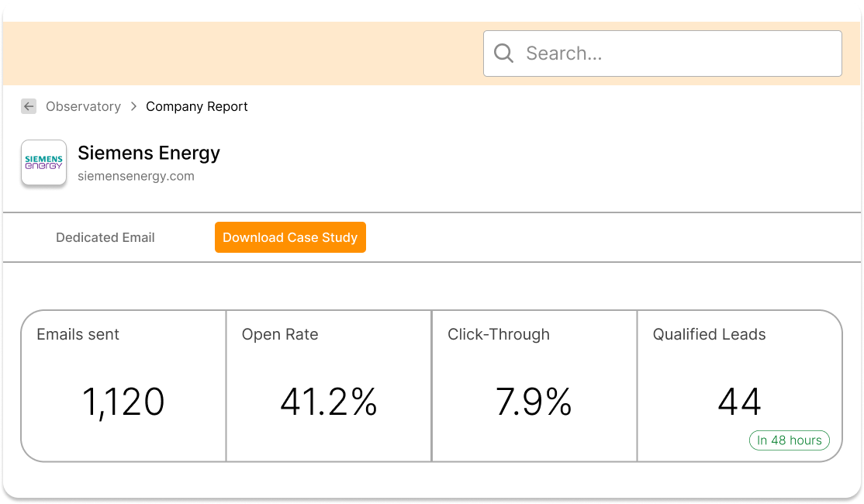Viewport: 864px width, 504px height.
Task: Select the Qualified Leads label
Action: pos(709,334)
